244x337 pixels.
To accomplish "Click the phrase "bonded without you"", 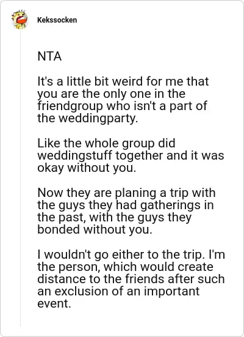I will tap(93, 229).
